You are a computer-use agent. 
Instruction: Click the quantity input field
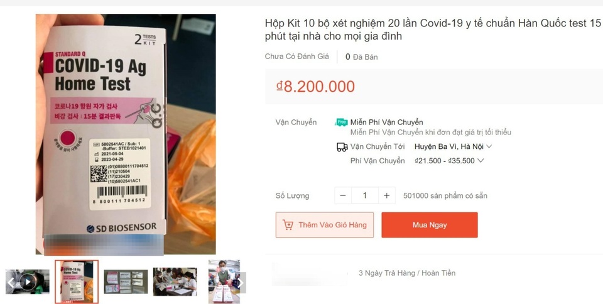pyautogui.click(x=365, y=195)
